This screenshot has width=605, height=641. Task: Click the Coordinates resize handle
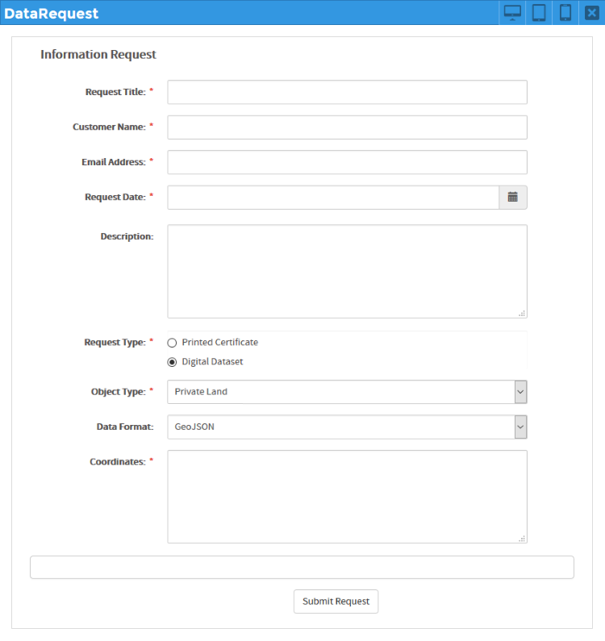[x=522, y=539]
